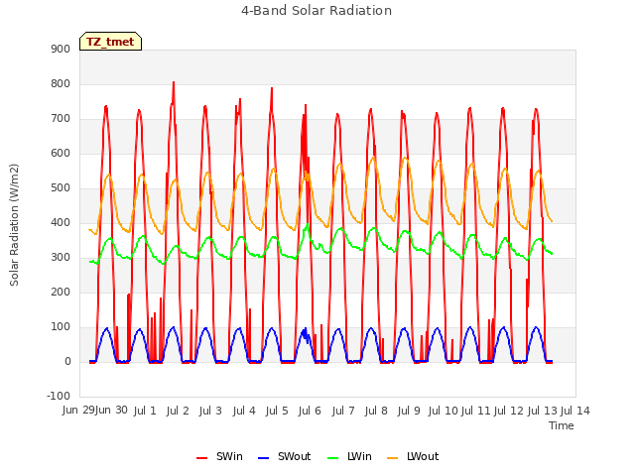635x476 pixels.
Task: Toggle the LWin series in legend
Action: click(349, 456)
